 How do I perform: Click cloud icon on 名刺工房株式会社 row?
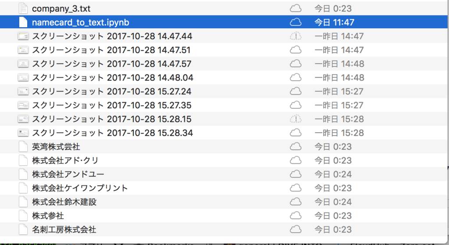pyautogui.click(x=296, y=229)
